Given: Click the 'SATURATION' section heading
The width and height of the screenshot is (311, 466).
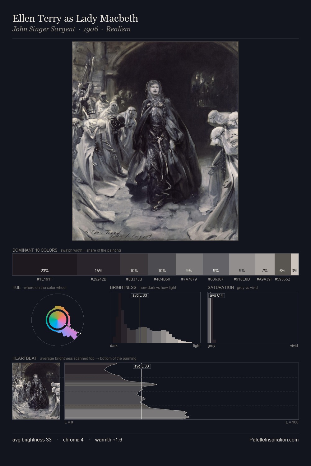Looking at the screenshot, I should pos(221,287).
